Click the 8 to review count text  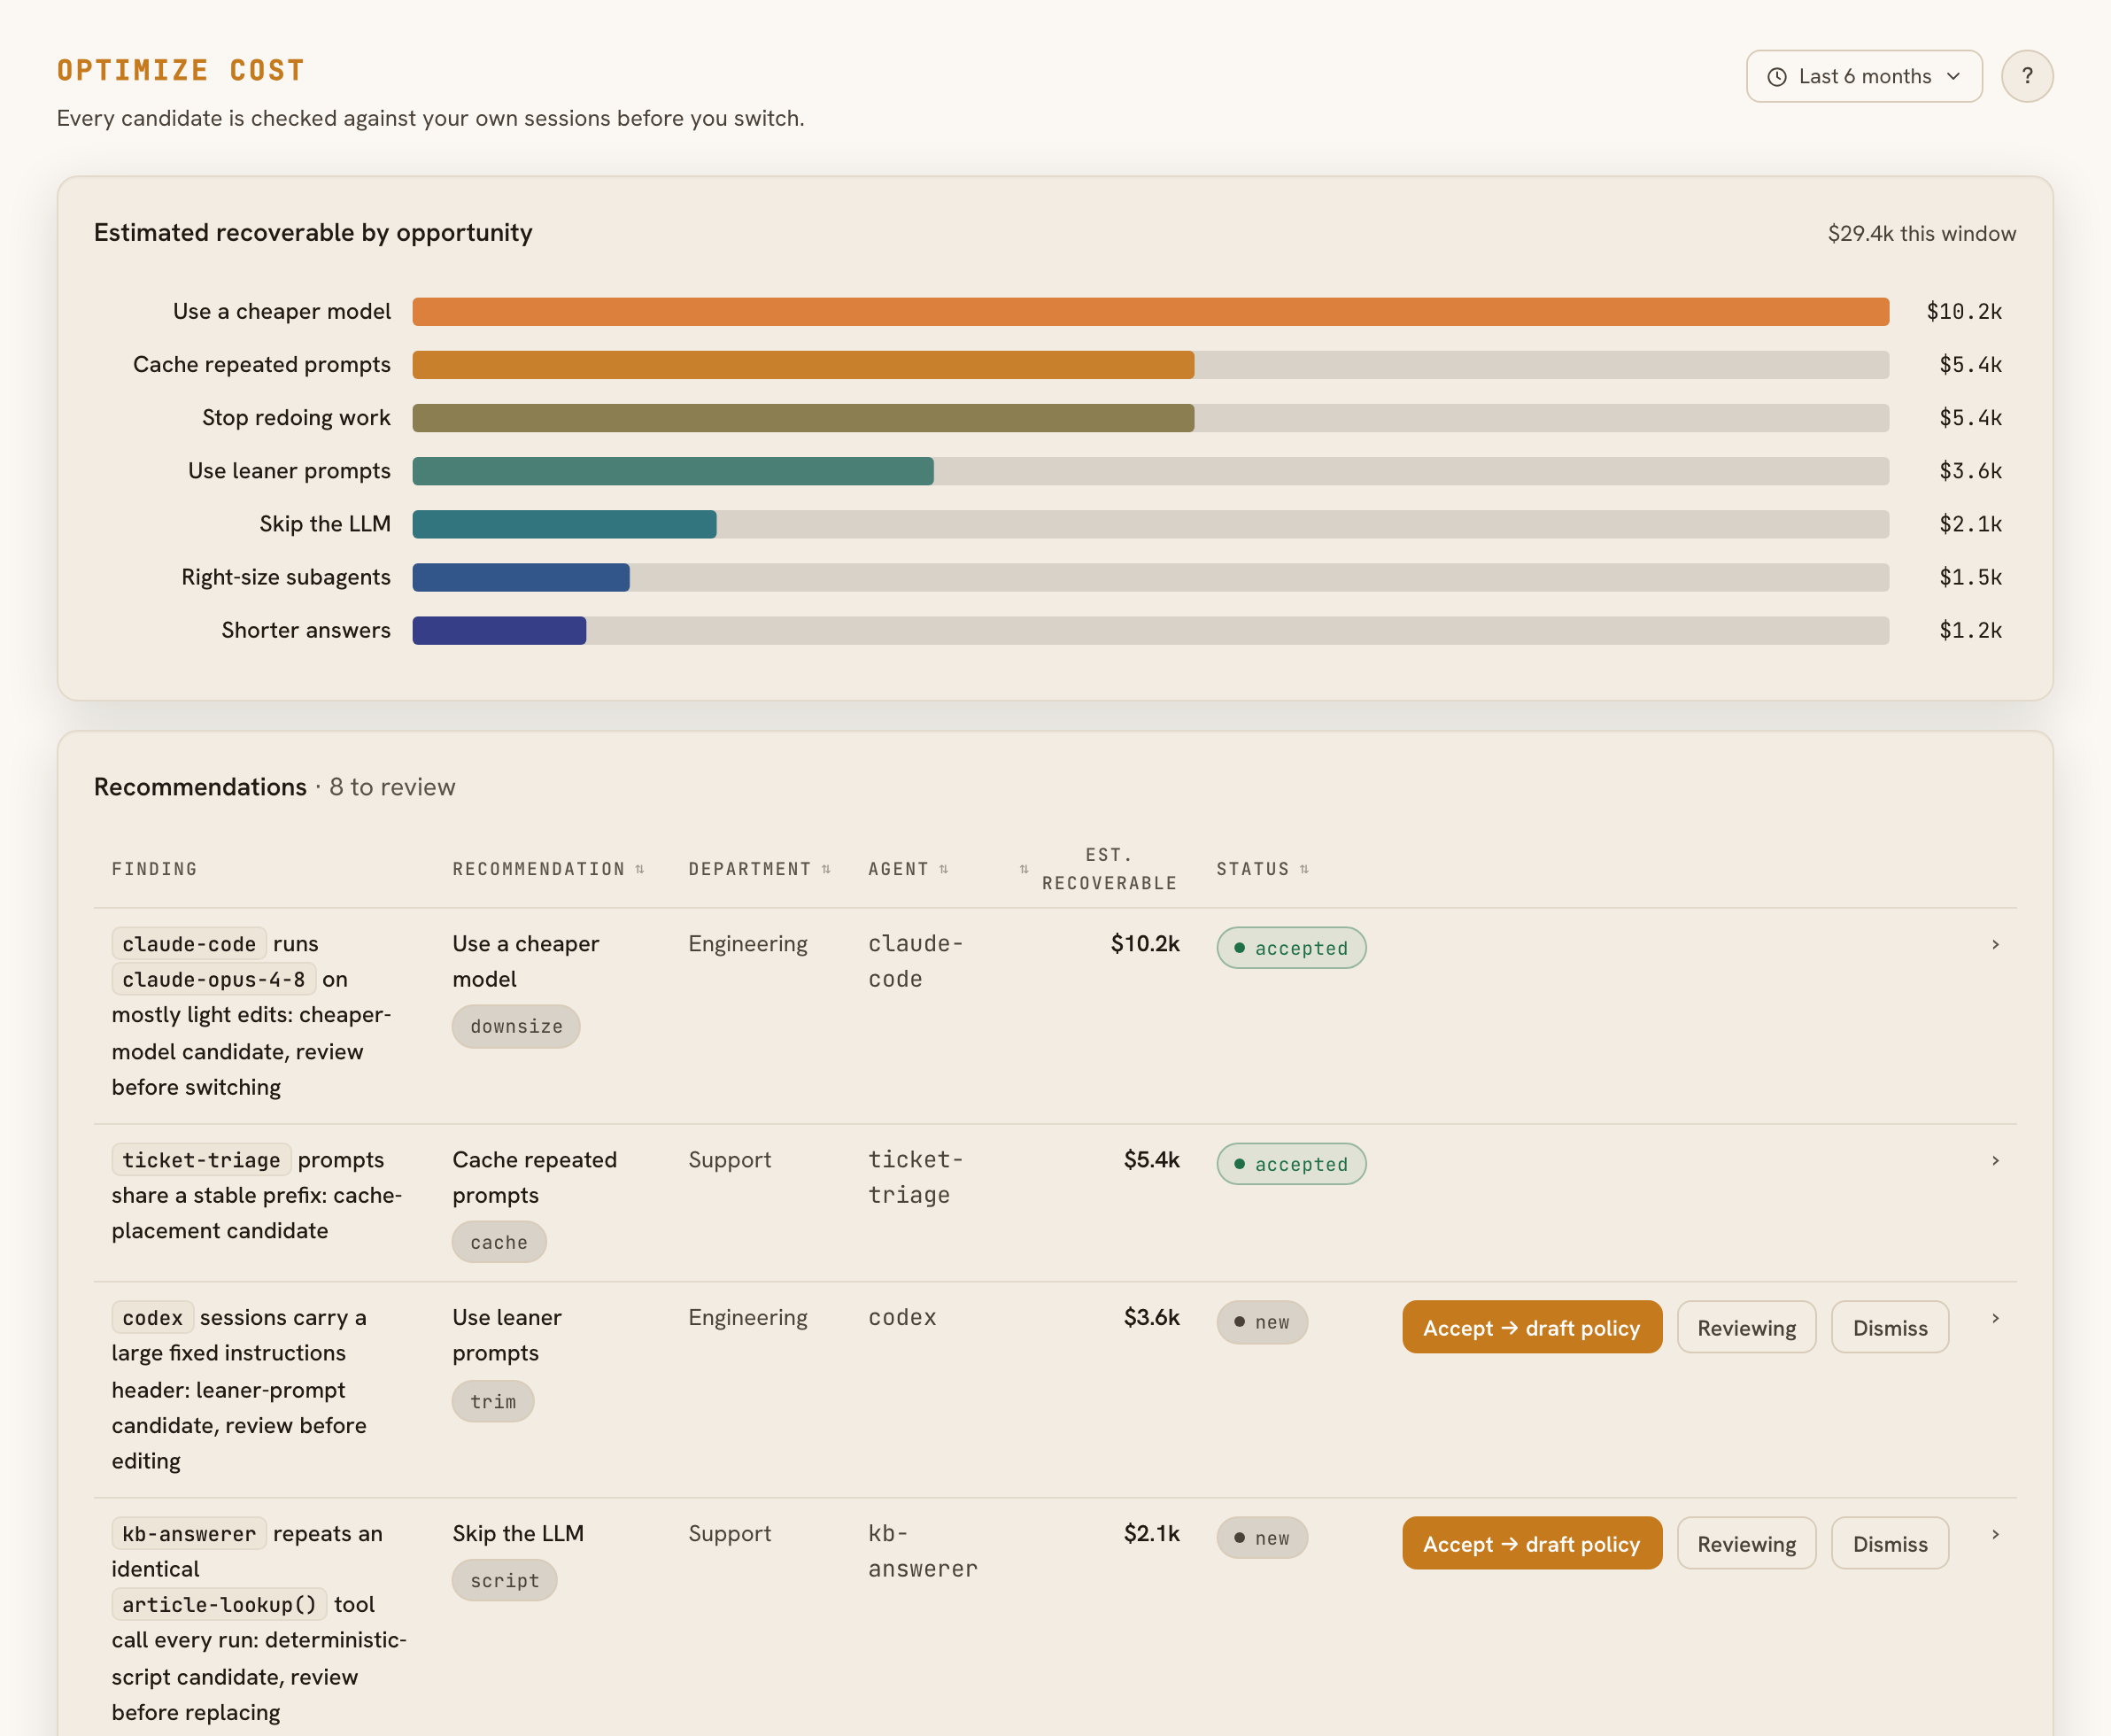point(391,787)
